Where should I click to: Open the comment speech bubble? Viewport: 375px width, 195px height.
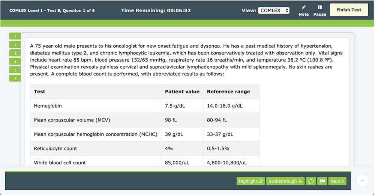[x=310, y=182]
